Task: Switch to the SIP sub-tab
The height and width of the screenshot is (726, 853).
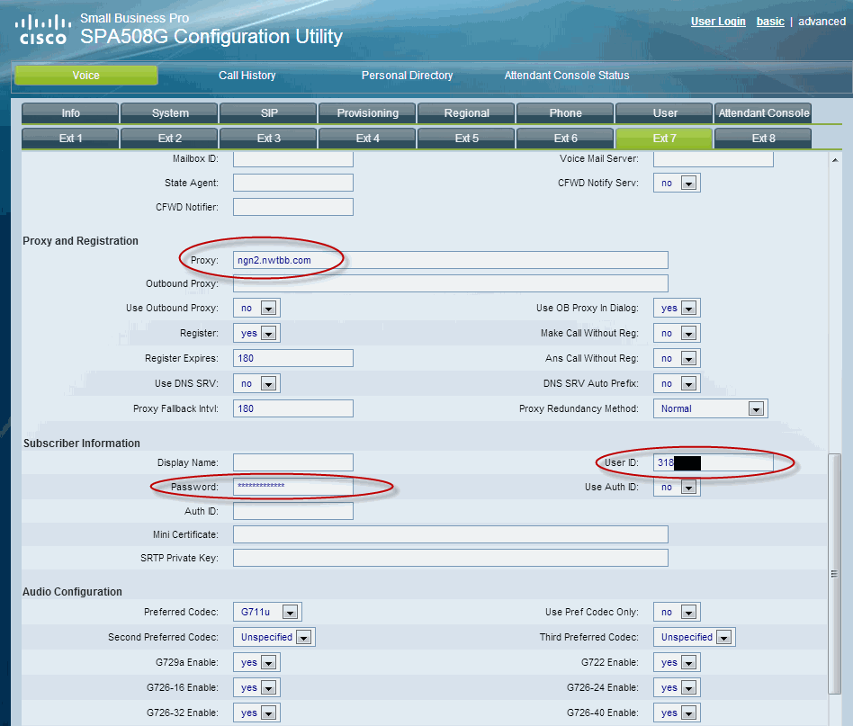Action: [269, 113]
